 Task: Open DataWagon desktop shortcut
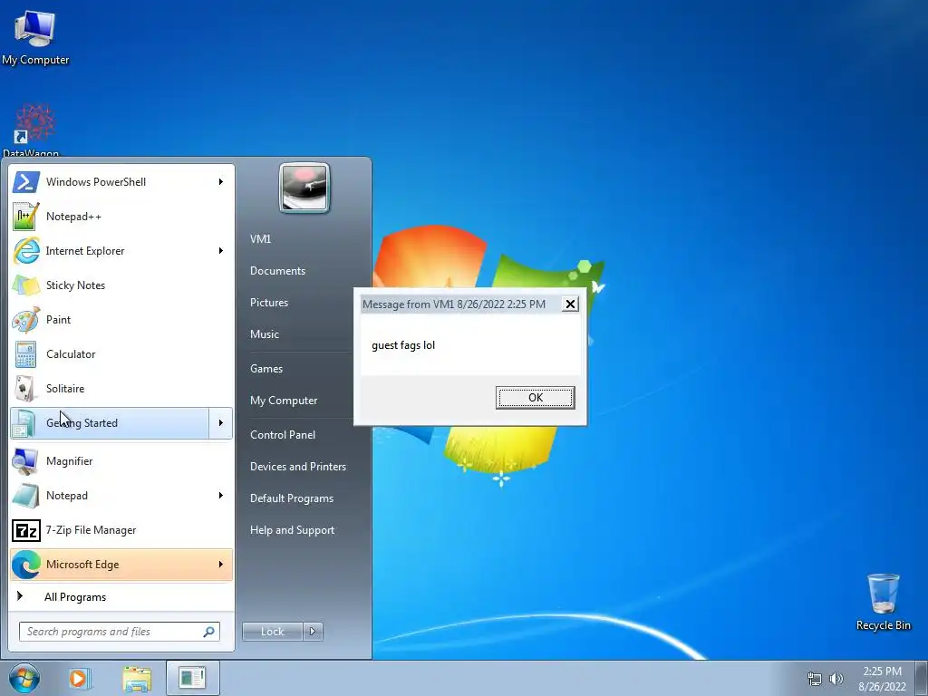(33, 130)
